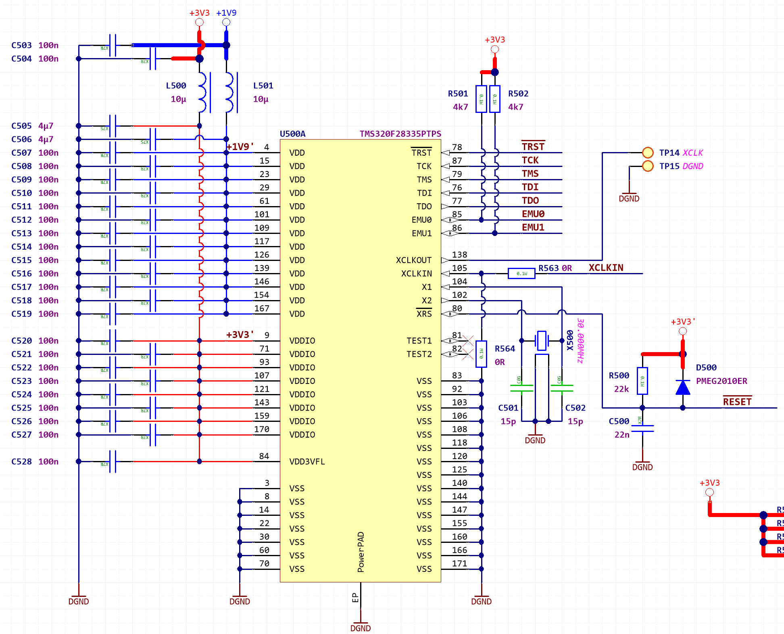This screenshot has width=784, height=634.
Task: Select the R500 22k resistor symbol
Action: pyautogui.click(x=642, y=381)
